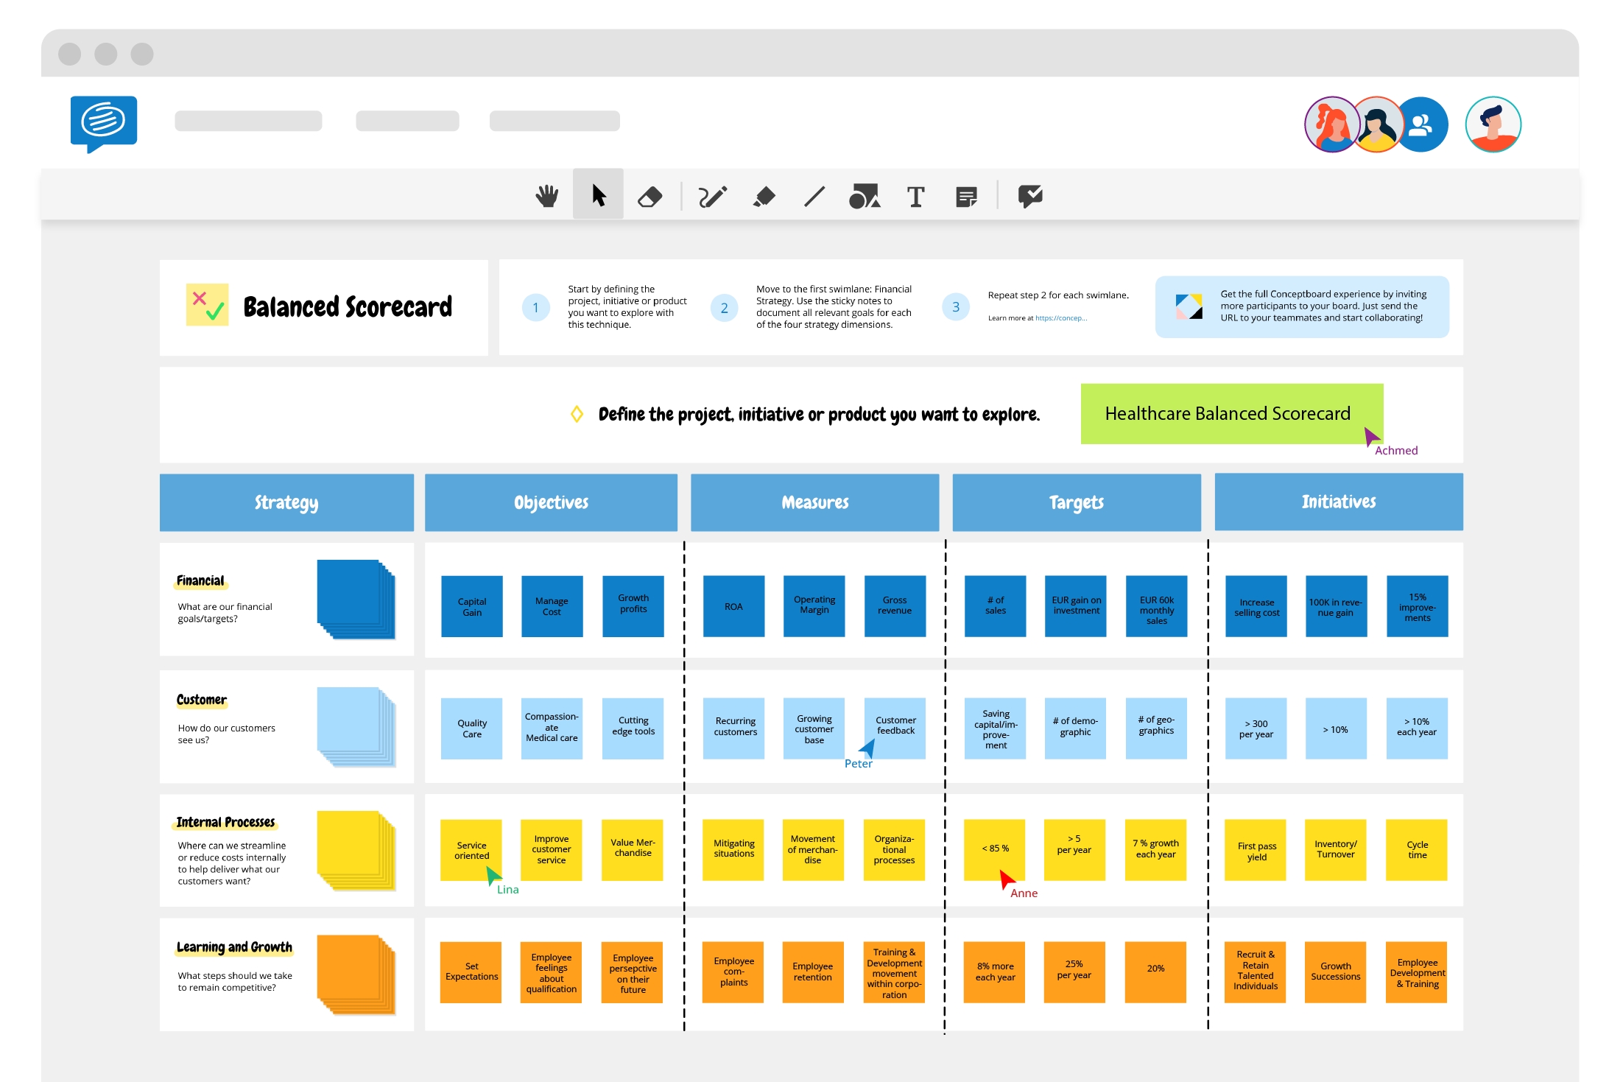Image resolution: width=1623 pixels, height=1082 pixels.
Task: Select the text tool
Action: coord(915,197)
